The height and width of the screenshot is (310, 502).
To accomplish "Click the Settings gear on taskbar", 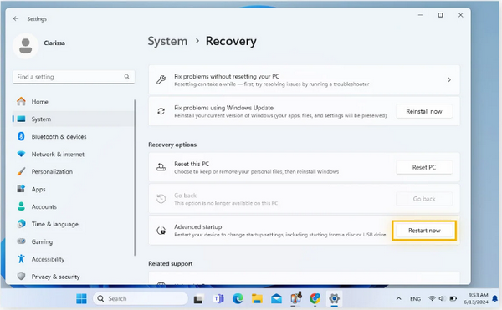I will click(334, 299).
